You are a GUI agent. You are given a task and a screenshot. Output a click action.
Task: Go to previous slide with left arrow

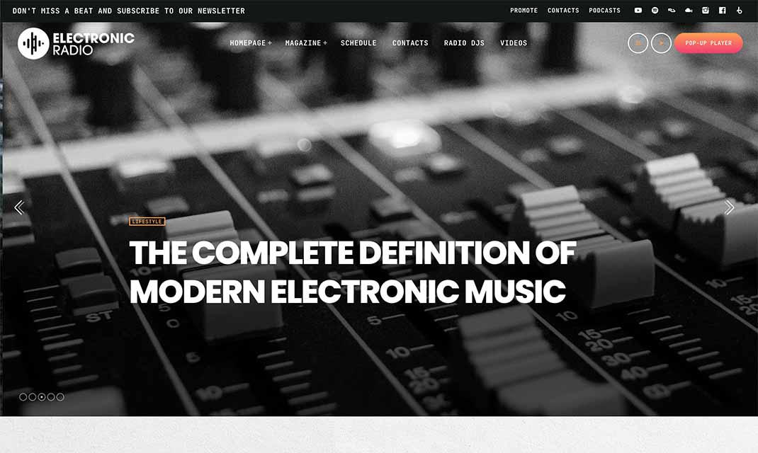(19, 207)
